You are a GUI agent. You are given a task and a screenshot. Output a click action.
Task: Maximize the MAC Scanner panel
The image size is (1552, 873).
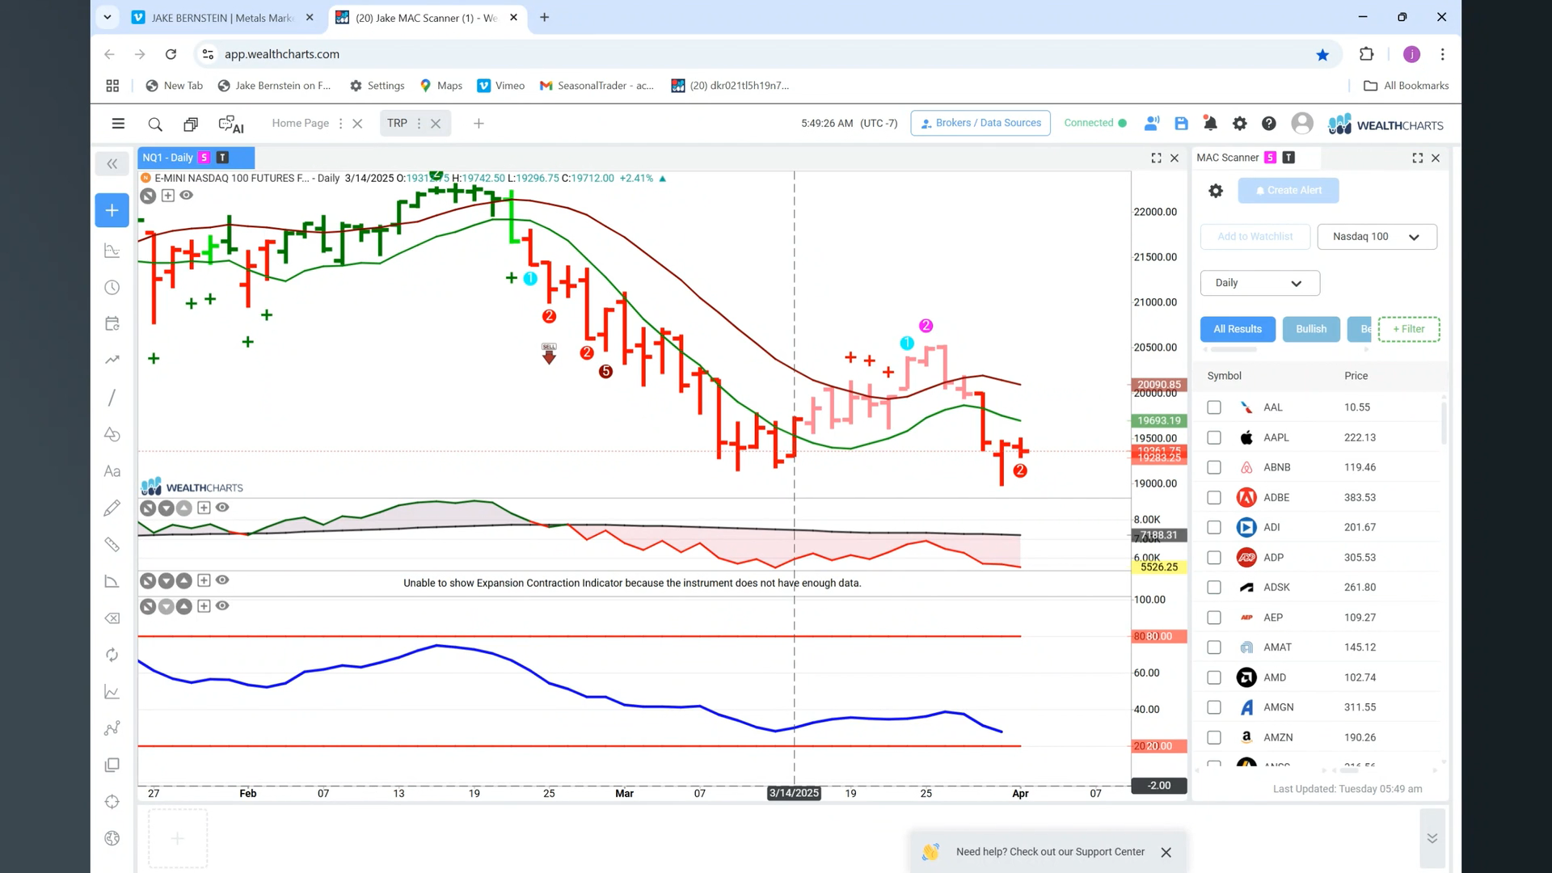(1418, 158)
